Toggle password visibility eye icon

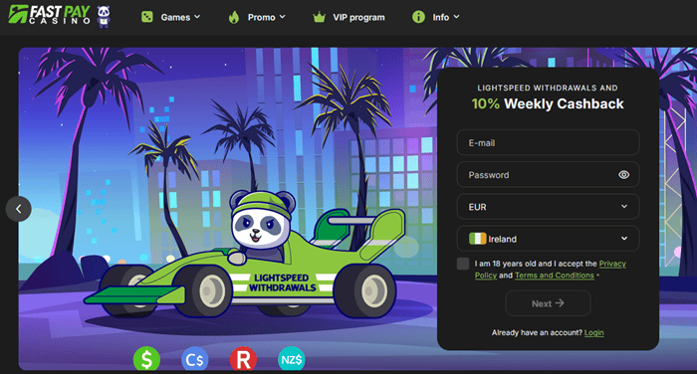[x=623, y=174]
